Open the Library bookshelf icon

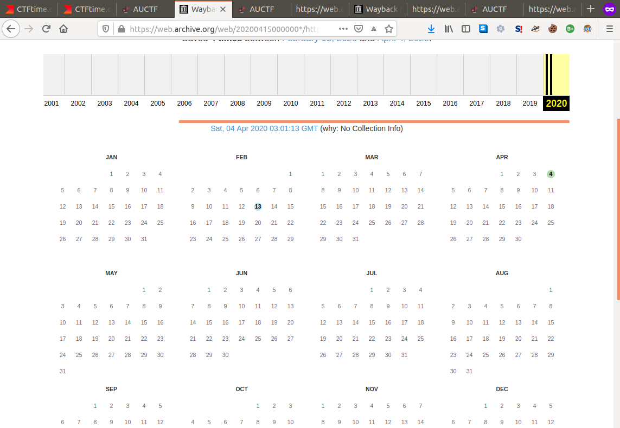pyautogui.click(x=449, y=29)
